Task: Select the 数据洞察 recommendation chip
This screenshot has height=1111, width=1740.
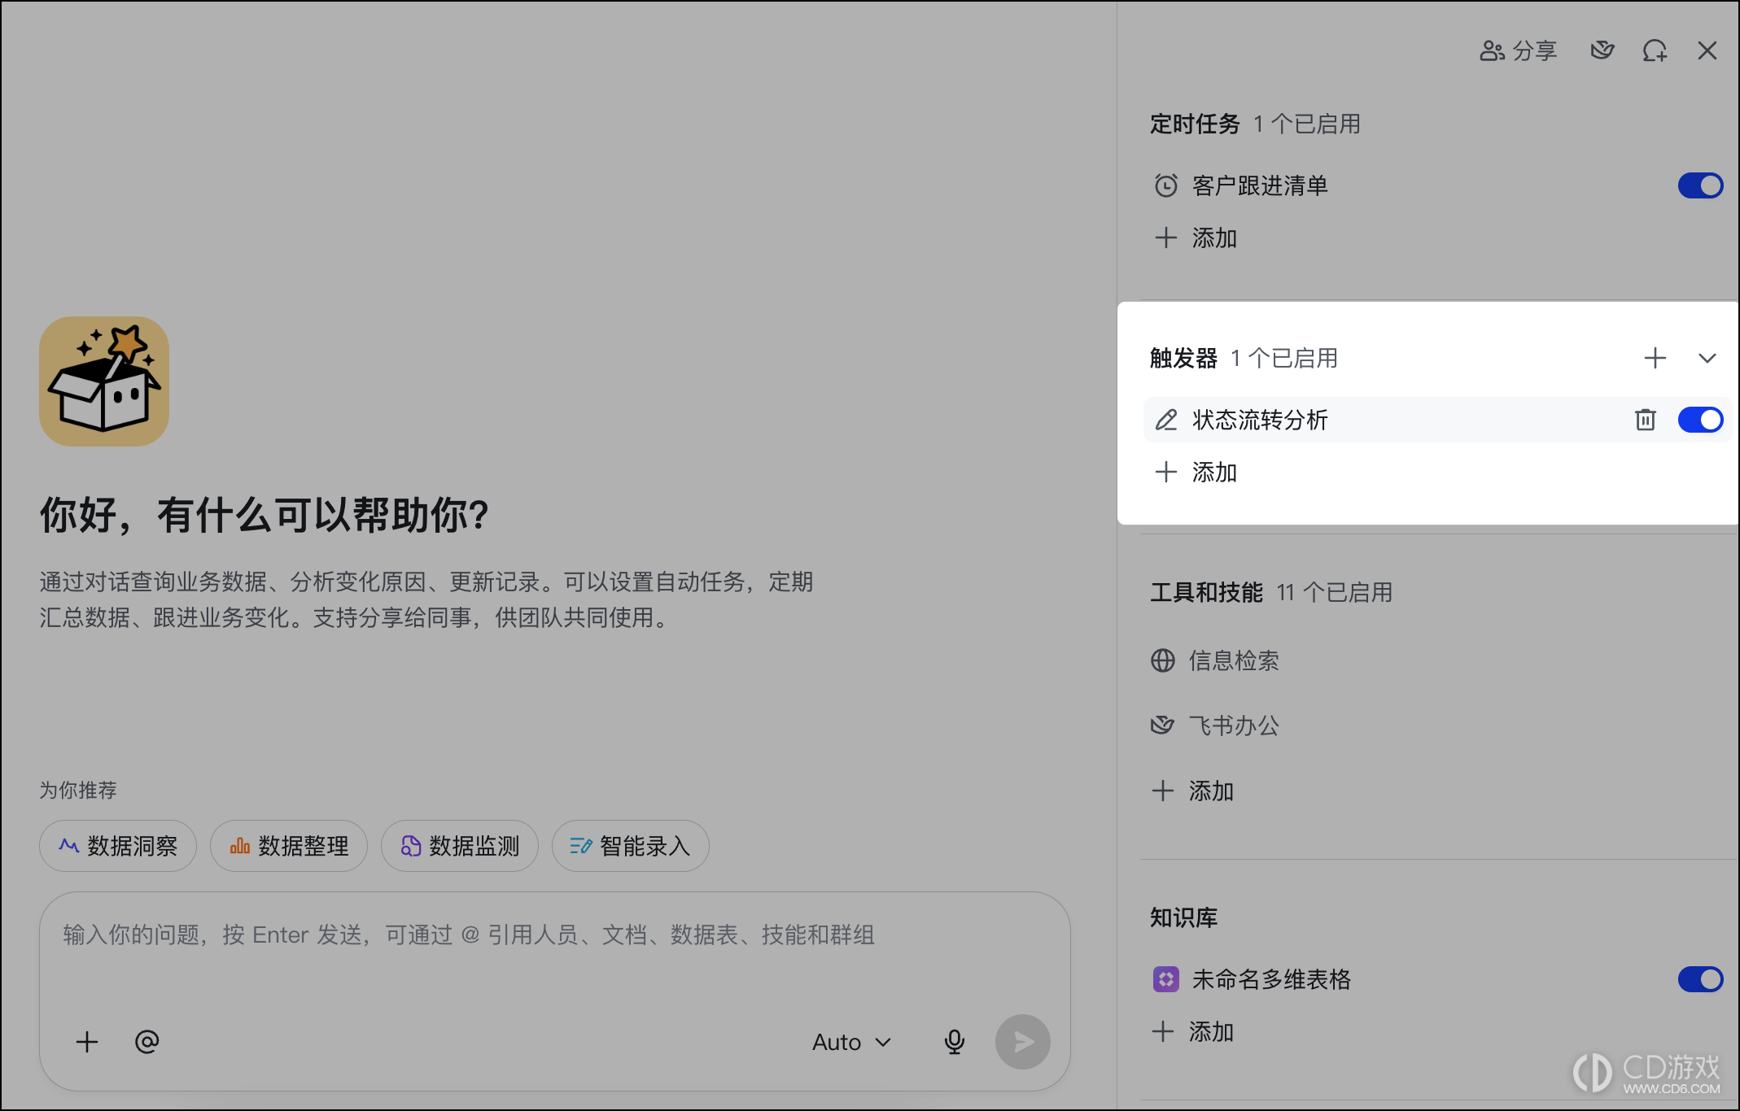Action: 118,846
